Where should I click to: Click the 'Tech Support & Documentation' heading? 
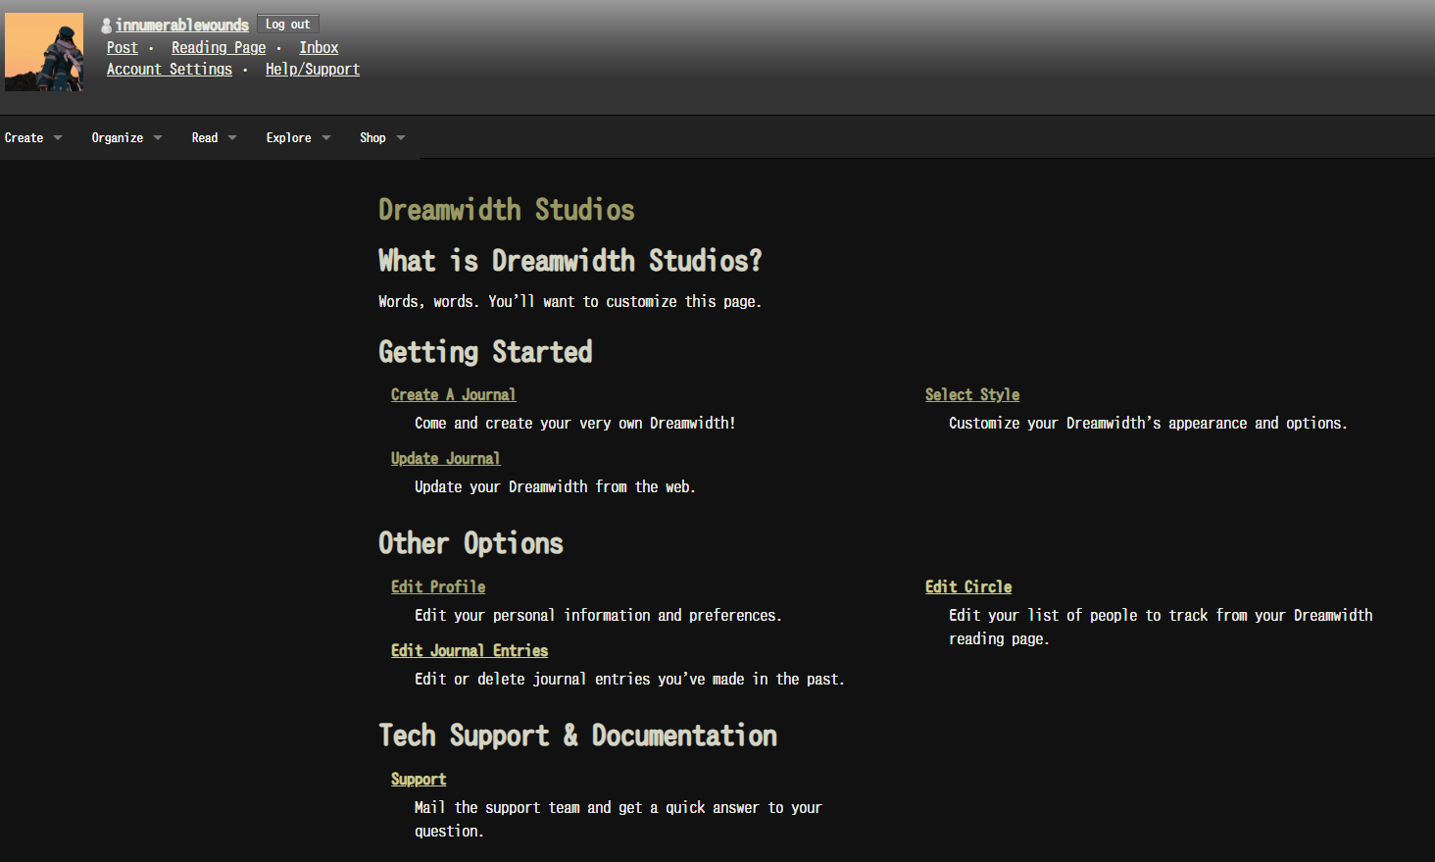(x=578, y=735)
